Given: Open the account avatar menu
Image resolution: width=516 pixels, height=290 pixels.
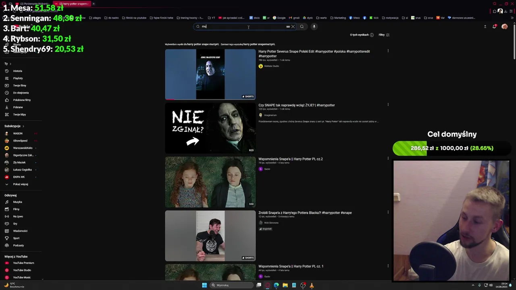Looking at the screenshot, I should pos(504,27).
